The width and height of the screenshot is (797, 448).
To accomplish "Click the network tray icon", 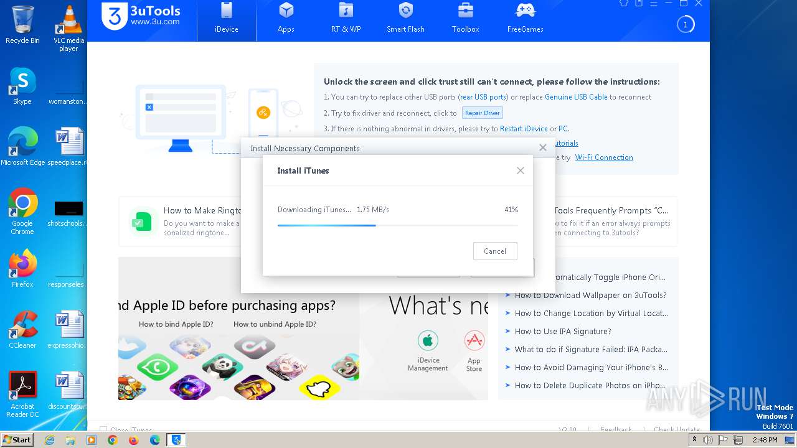I will 738,440.
